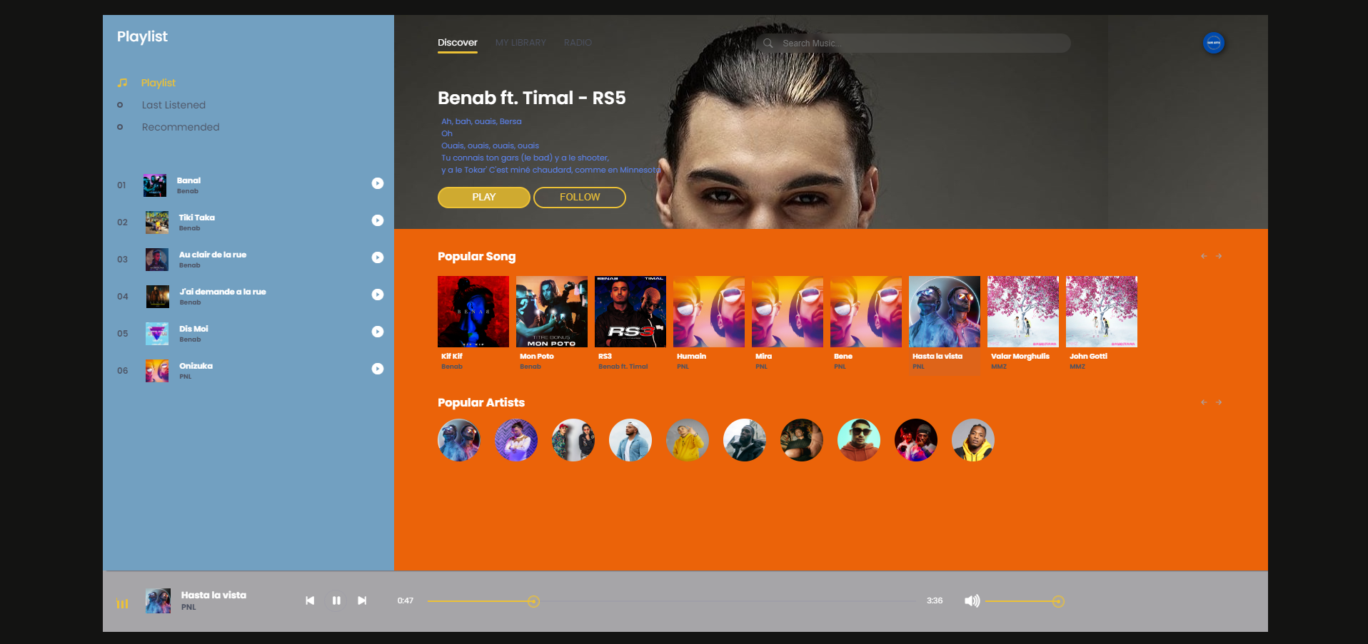This screenshot has width=1368, height=644.
Task: Skip to the previous track
Action: click(x=310, y=600)
